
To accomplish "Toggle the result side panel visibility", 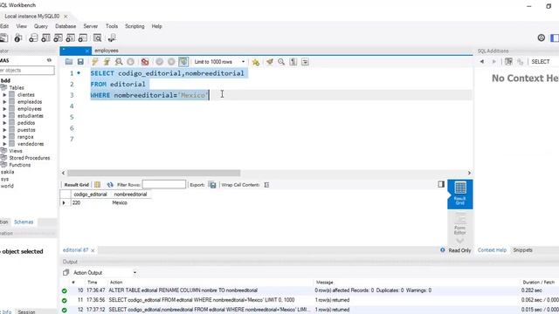I will 441,184.
